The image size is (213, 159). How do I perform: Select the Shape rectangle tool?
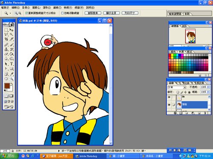pos(12,69)
